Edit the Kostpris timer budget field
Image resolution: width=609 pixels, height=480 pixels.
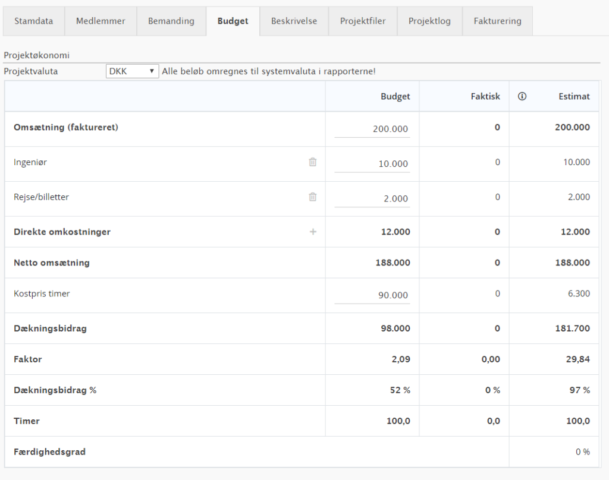pos(372,295)
